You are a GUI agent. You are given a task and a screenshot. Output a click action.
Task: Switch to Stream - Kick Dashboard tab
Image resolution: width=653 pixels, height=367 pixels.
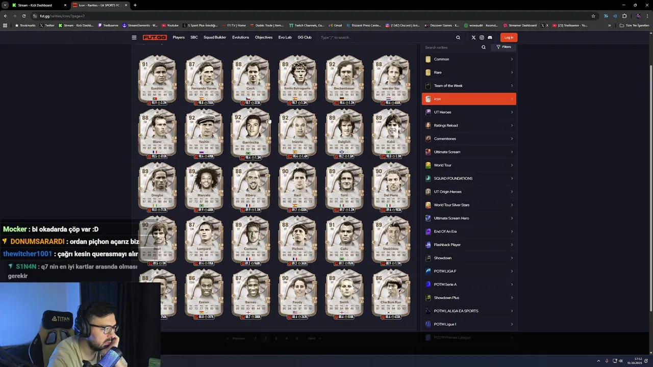(39, 5)
